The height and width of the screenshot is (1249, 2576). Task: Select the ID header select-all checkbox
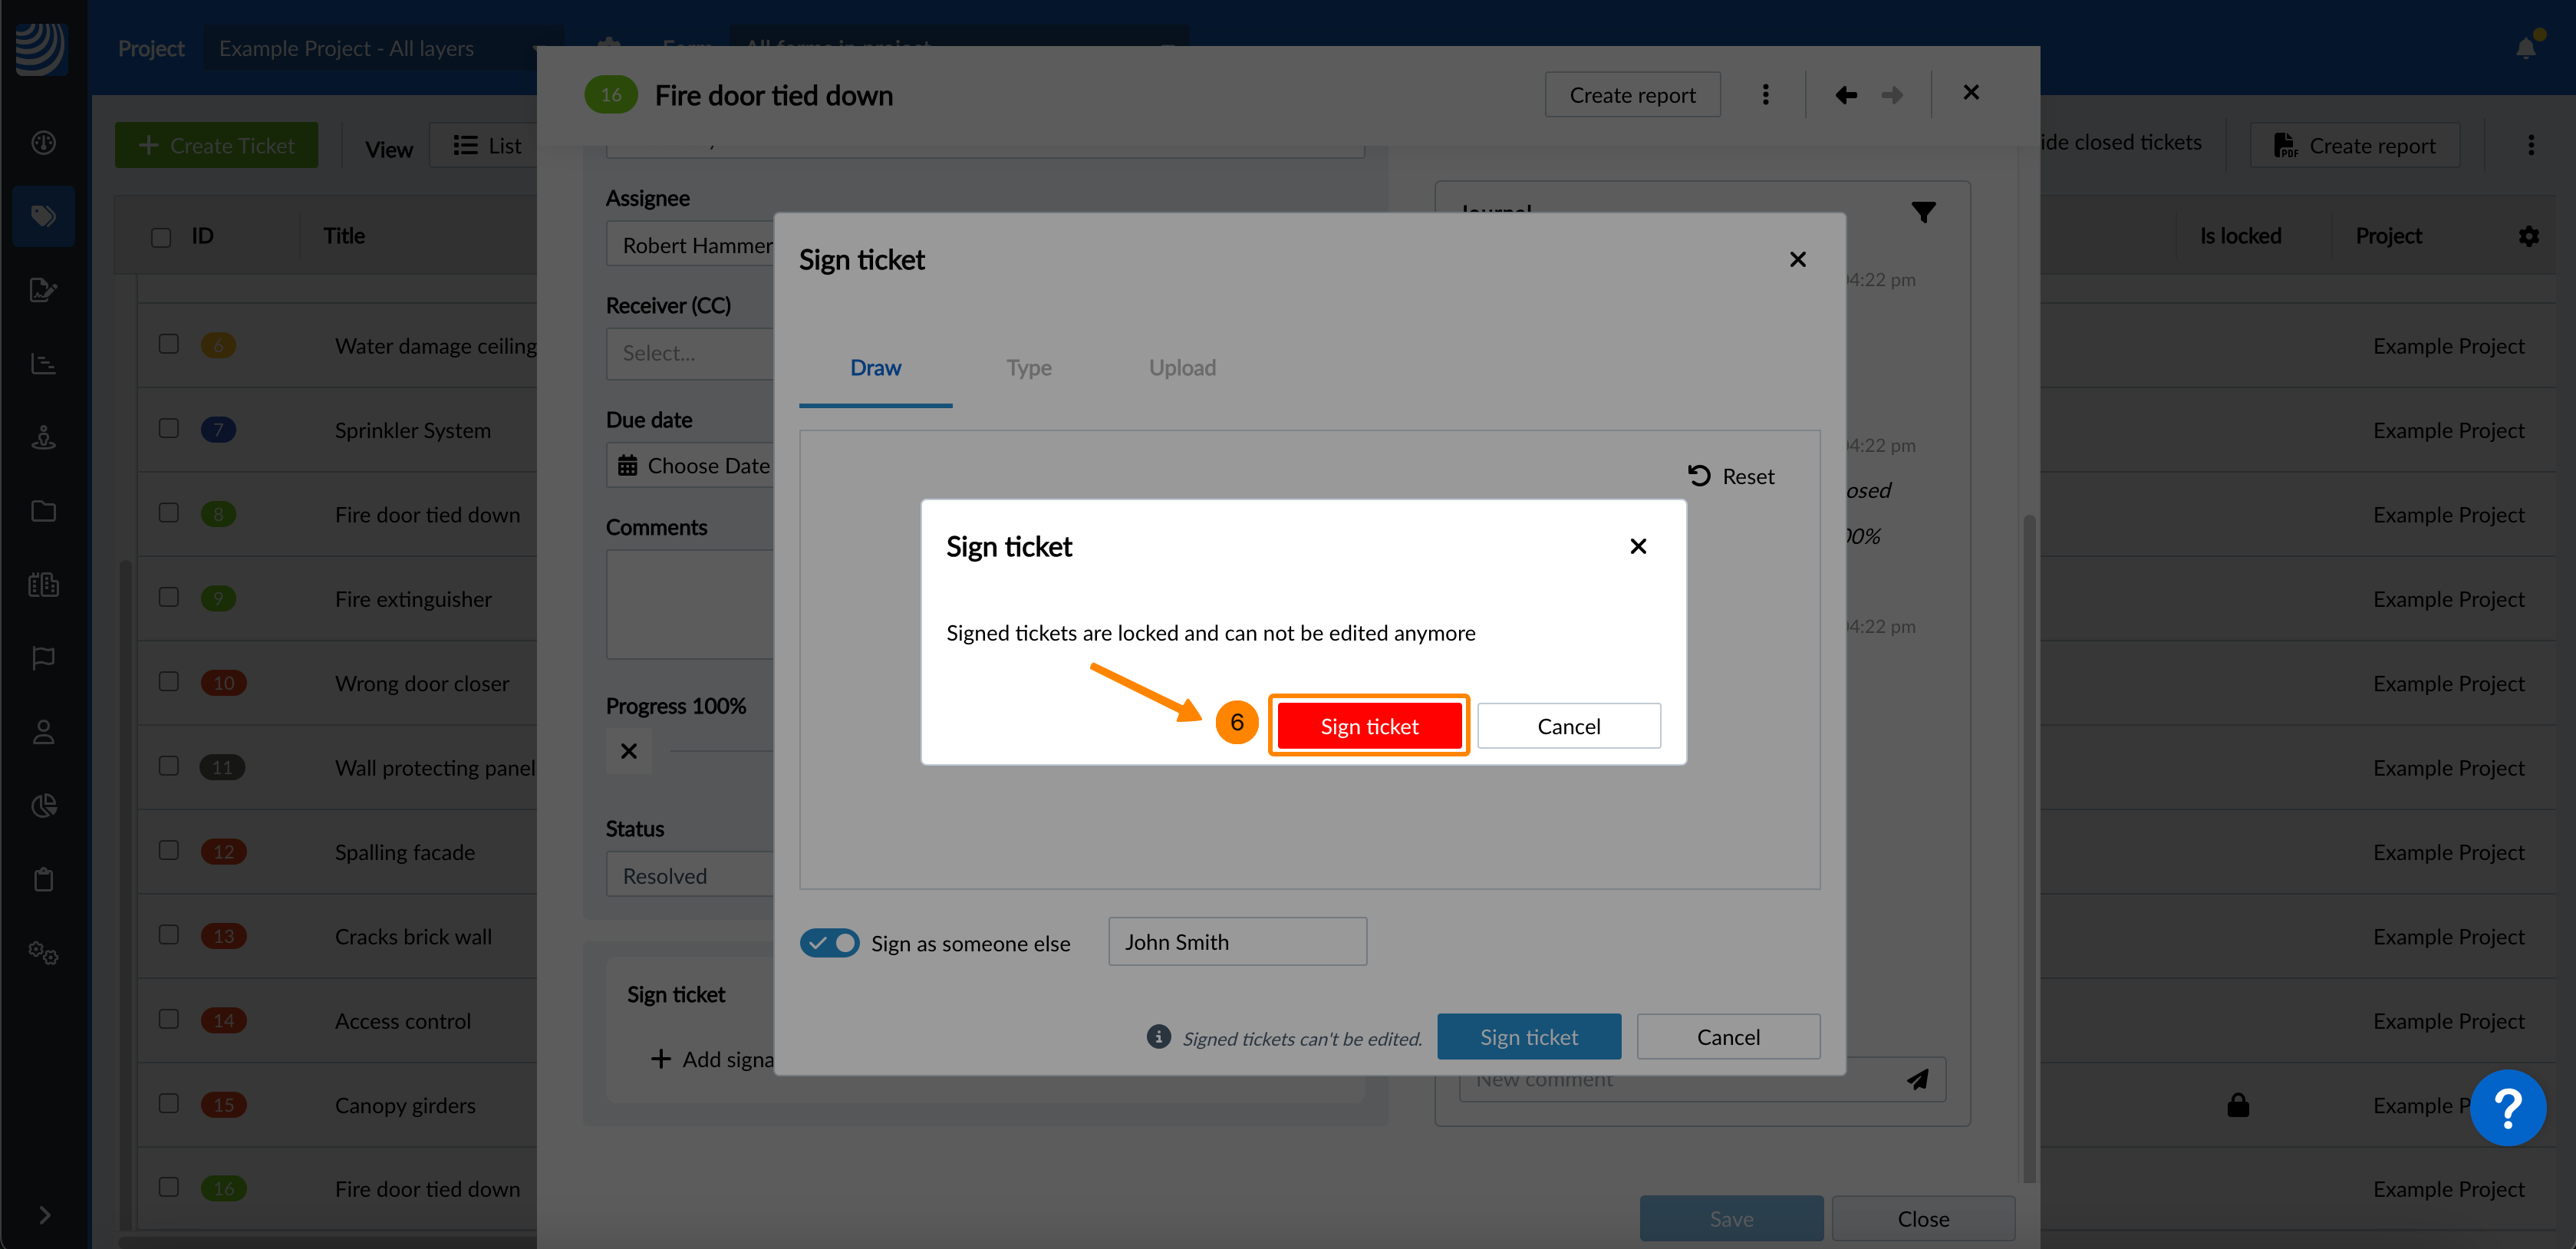pos(161,237)
